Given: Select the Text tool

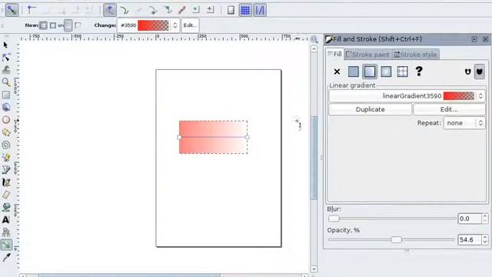Looking at the screenshot, I should click(x=6, y=219).
